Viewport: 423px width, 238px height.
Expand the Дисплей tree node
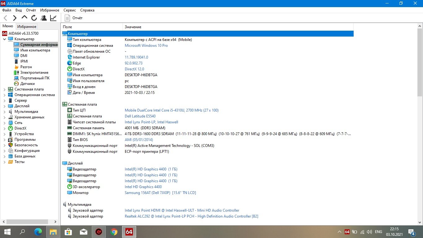pyautogui.click(x=4, y=106)
